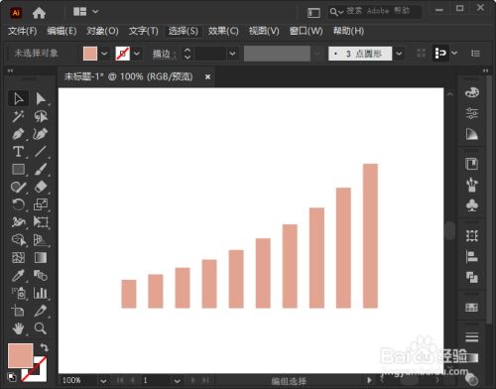496x389 pixels.
Task: Select the Rectangle tool
Action: click(18, 170)
